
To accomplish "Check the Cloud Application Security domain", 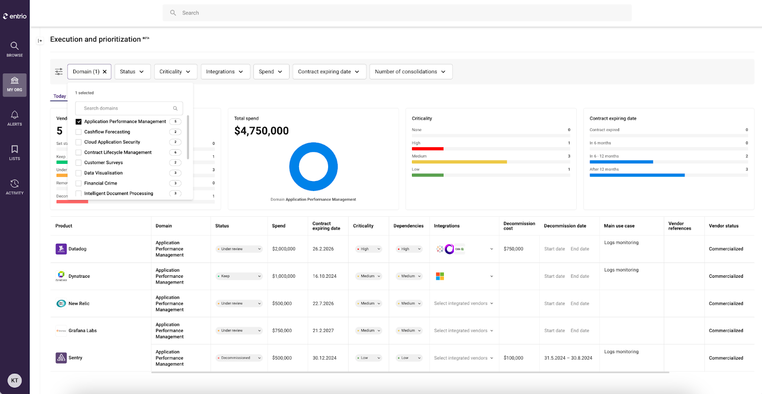I will pyautogui.click(x=79, y=142).
